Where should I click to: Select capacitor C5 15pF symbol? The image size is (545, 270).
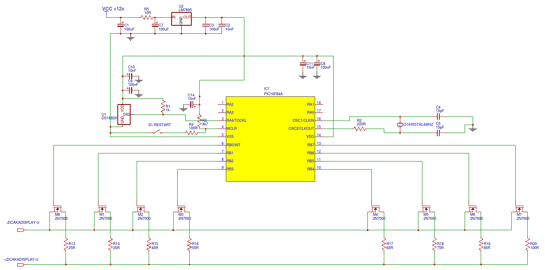(438, 133)
